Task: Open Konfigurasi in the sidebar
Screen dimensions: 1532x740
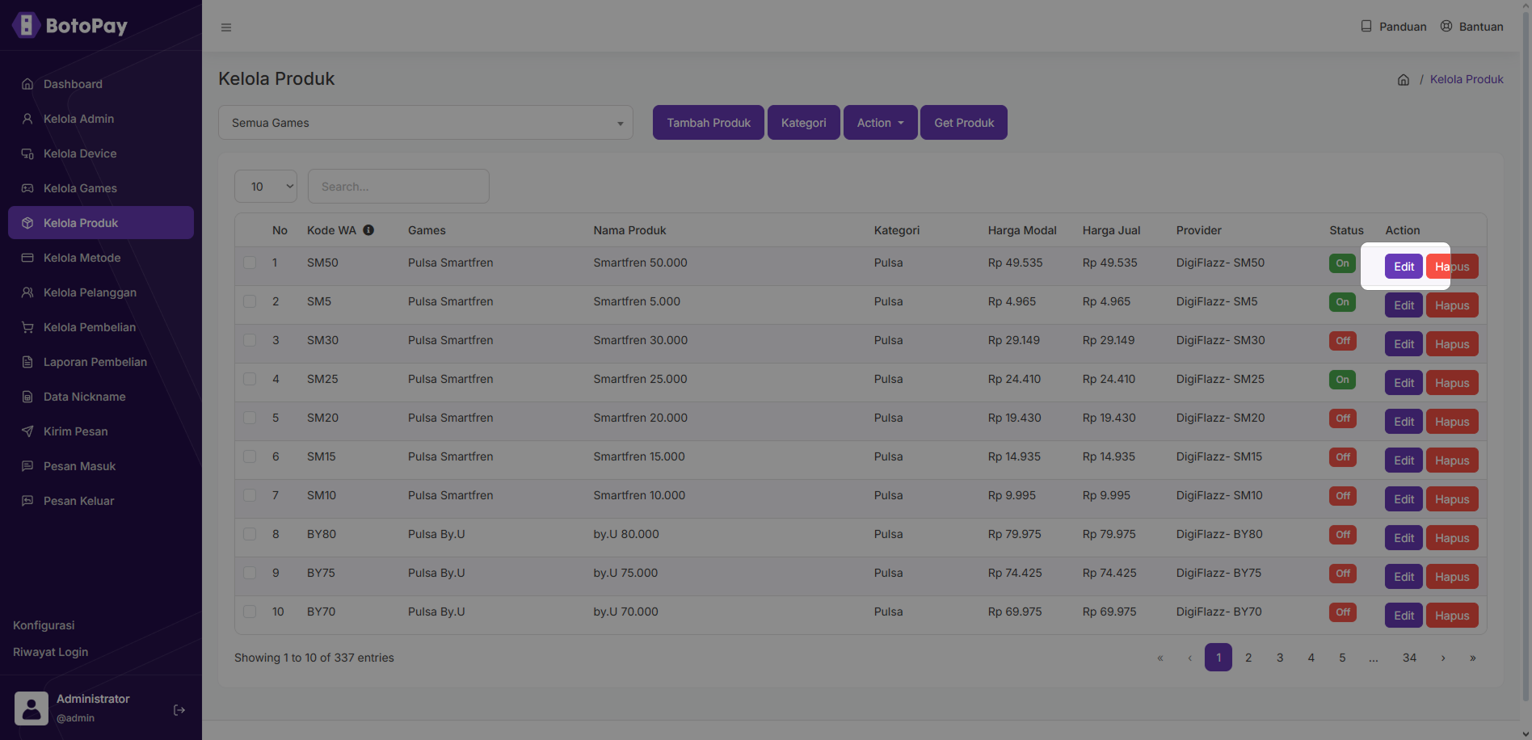Action: coord(44,625)
